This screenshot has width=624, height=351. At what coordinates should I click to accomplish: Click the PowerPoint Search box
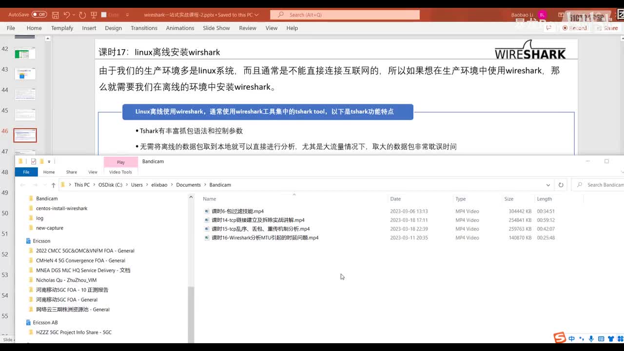pyautogui.click(x=345, y=15)
